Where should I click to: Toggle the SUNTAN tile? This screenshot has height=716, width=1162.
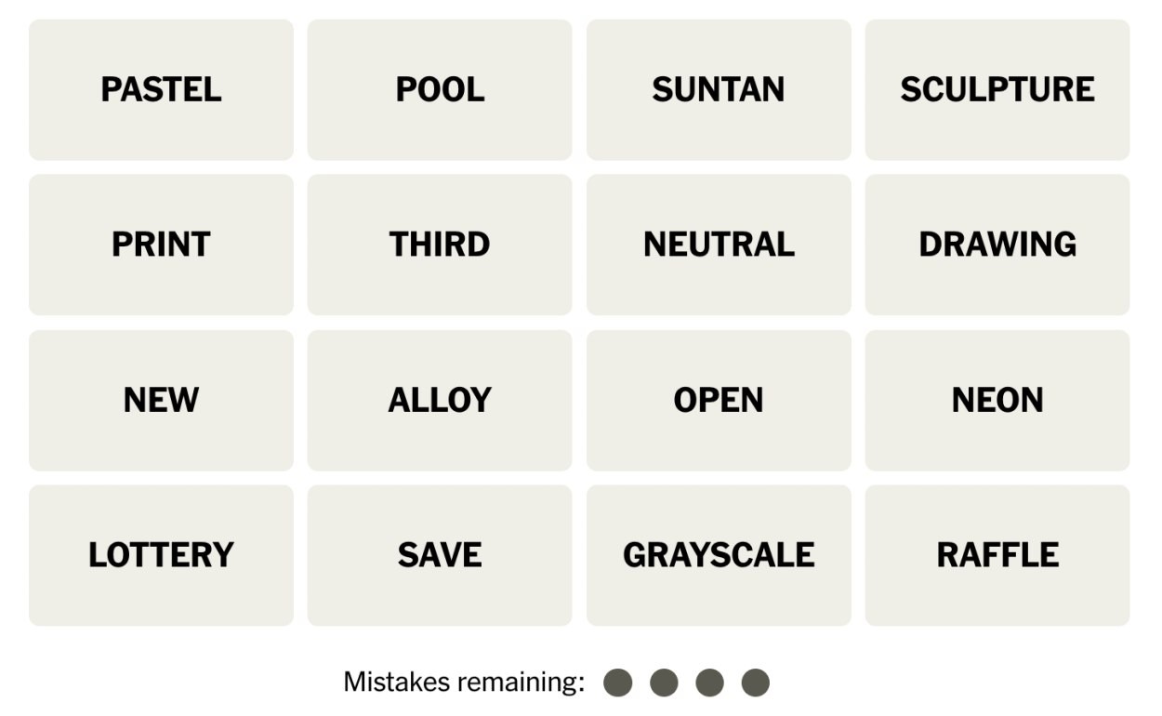pos(719,89)
